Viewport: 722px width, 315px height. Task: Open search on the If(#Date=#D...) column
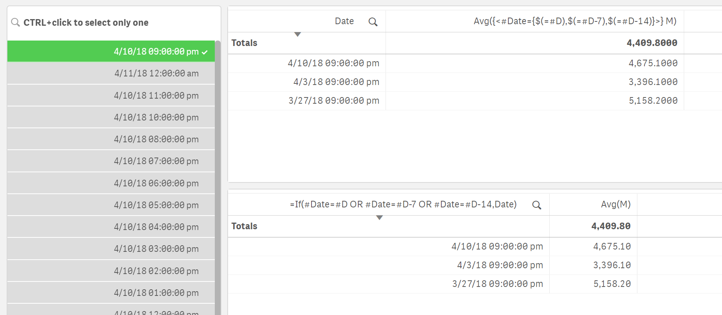tap(537, 205)
